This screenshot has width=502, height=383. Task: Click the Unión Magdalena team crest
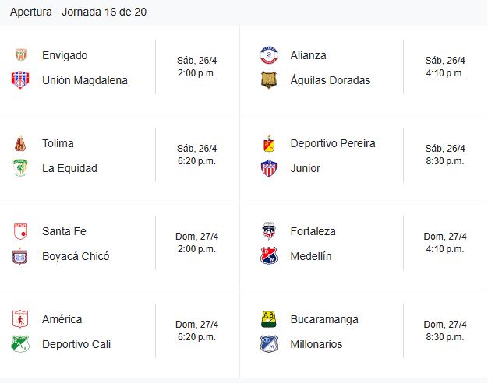click(20, 80)
